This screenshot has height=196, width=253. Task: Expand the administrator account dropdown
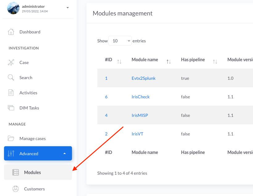pos(67,8)
